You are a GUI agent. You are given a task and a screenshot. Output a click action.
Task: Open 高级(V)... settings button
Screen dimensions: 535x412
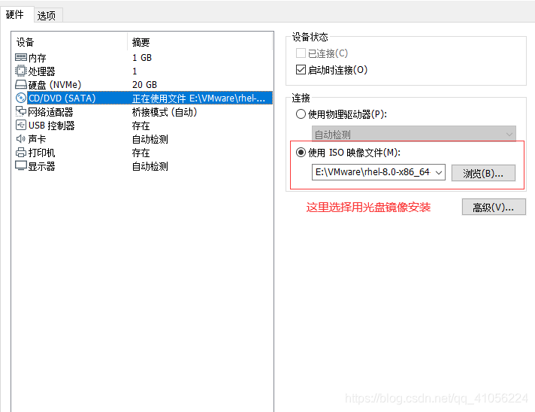(x=494, y=207)
